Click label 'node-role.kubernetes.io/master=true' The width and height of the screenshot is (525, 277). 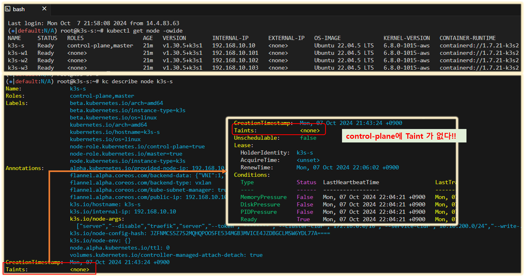pyautogui.click(x=126, y=154)
